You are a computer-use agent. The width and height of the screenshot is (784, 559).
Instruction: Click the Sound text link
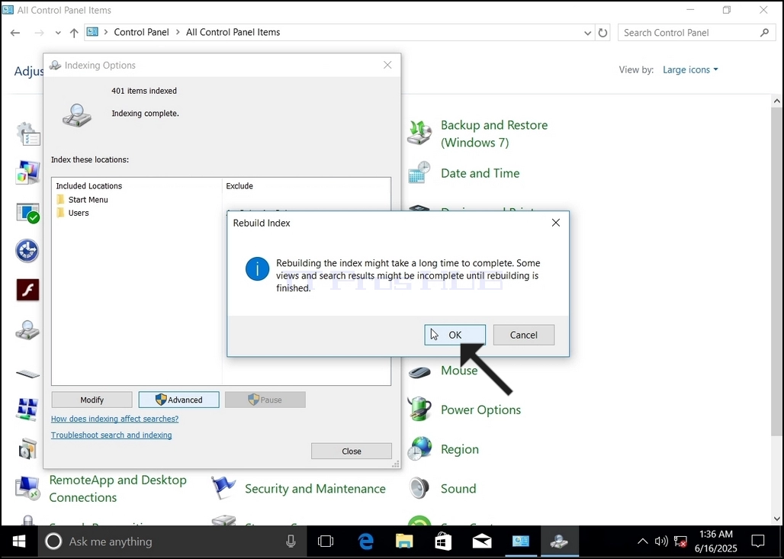pos(458,489)
